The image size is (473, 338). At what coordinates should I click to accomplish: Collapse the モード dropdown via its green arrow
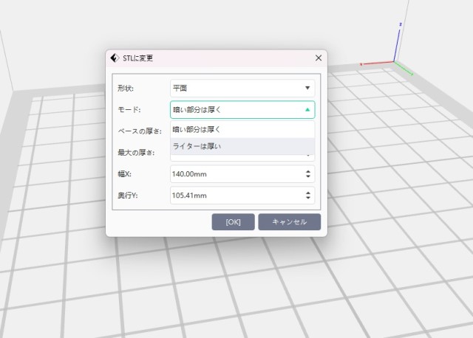pos(307,110)
